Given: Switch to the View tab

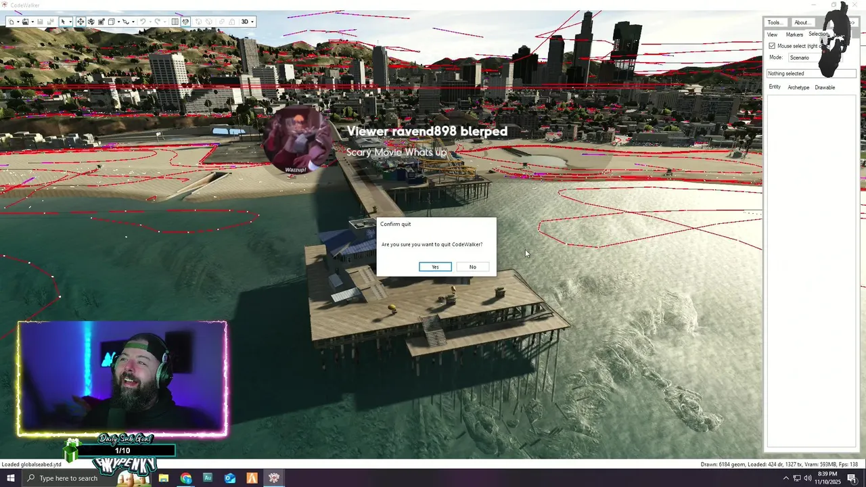Looking at the screenshot, I should coord(772,34).
